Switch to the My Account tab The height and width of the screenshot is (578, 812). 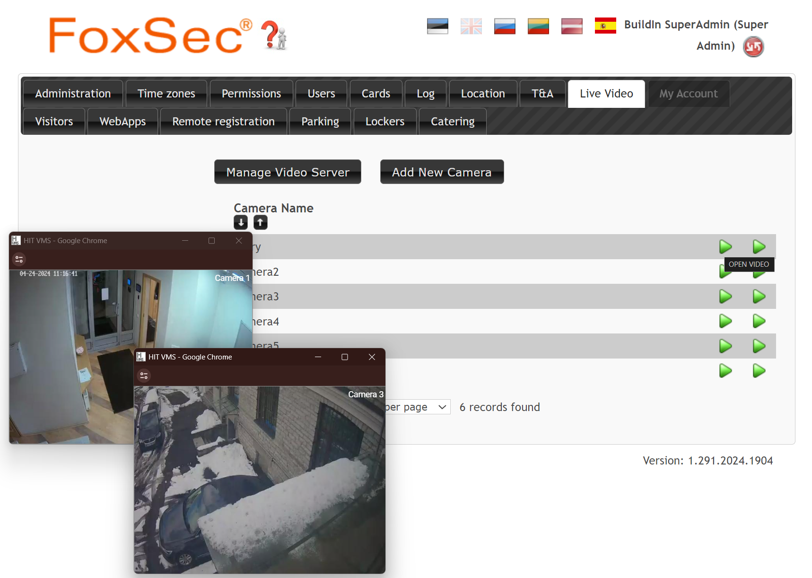pyautogui.click(x=689, y=93)
